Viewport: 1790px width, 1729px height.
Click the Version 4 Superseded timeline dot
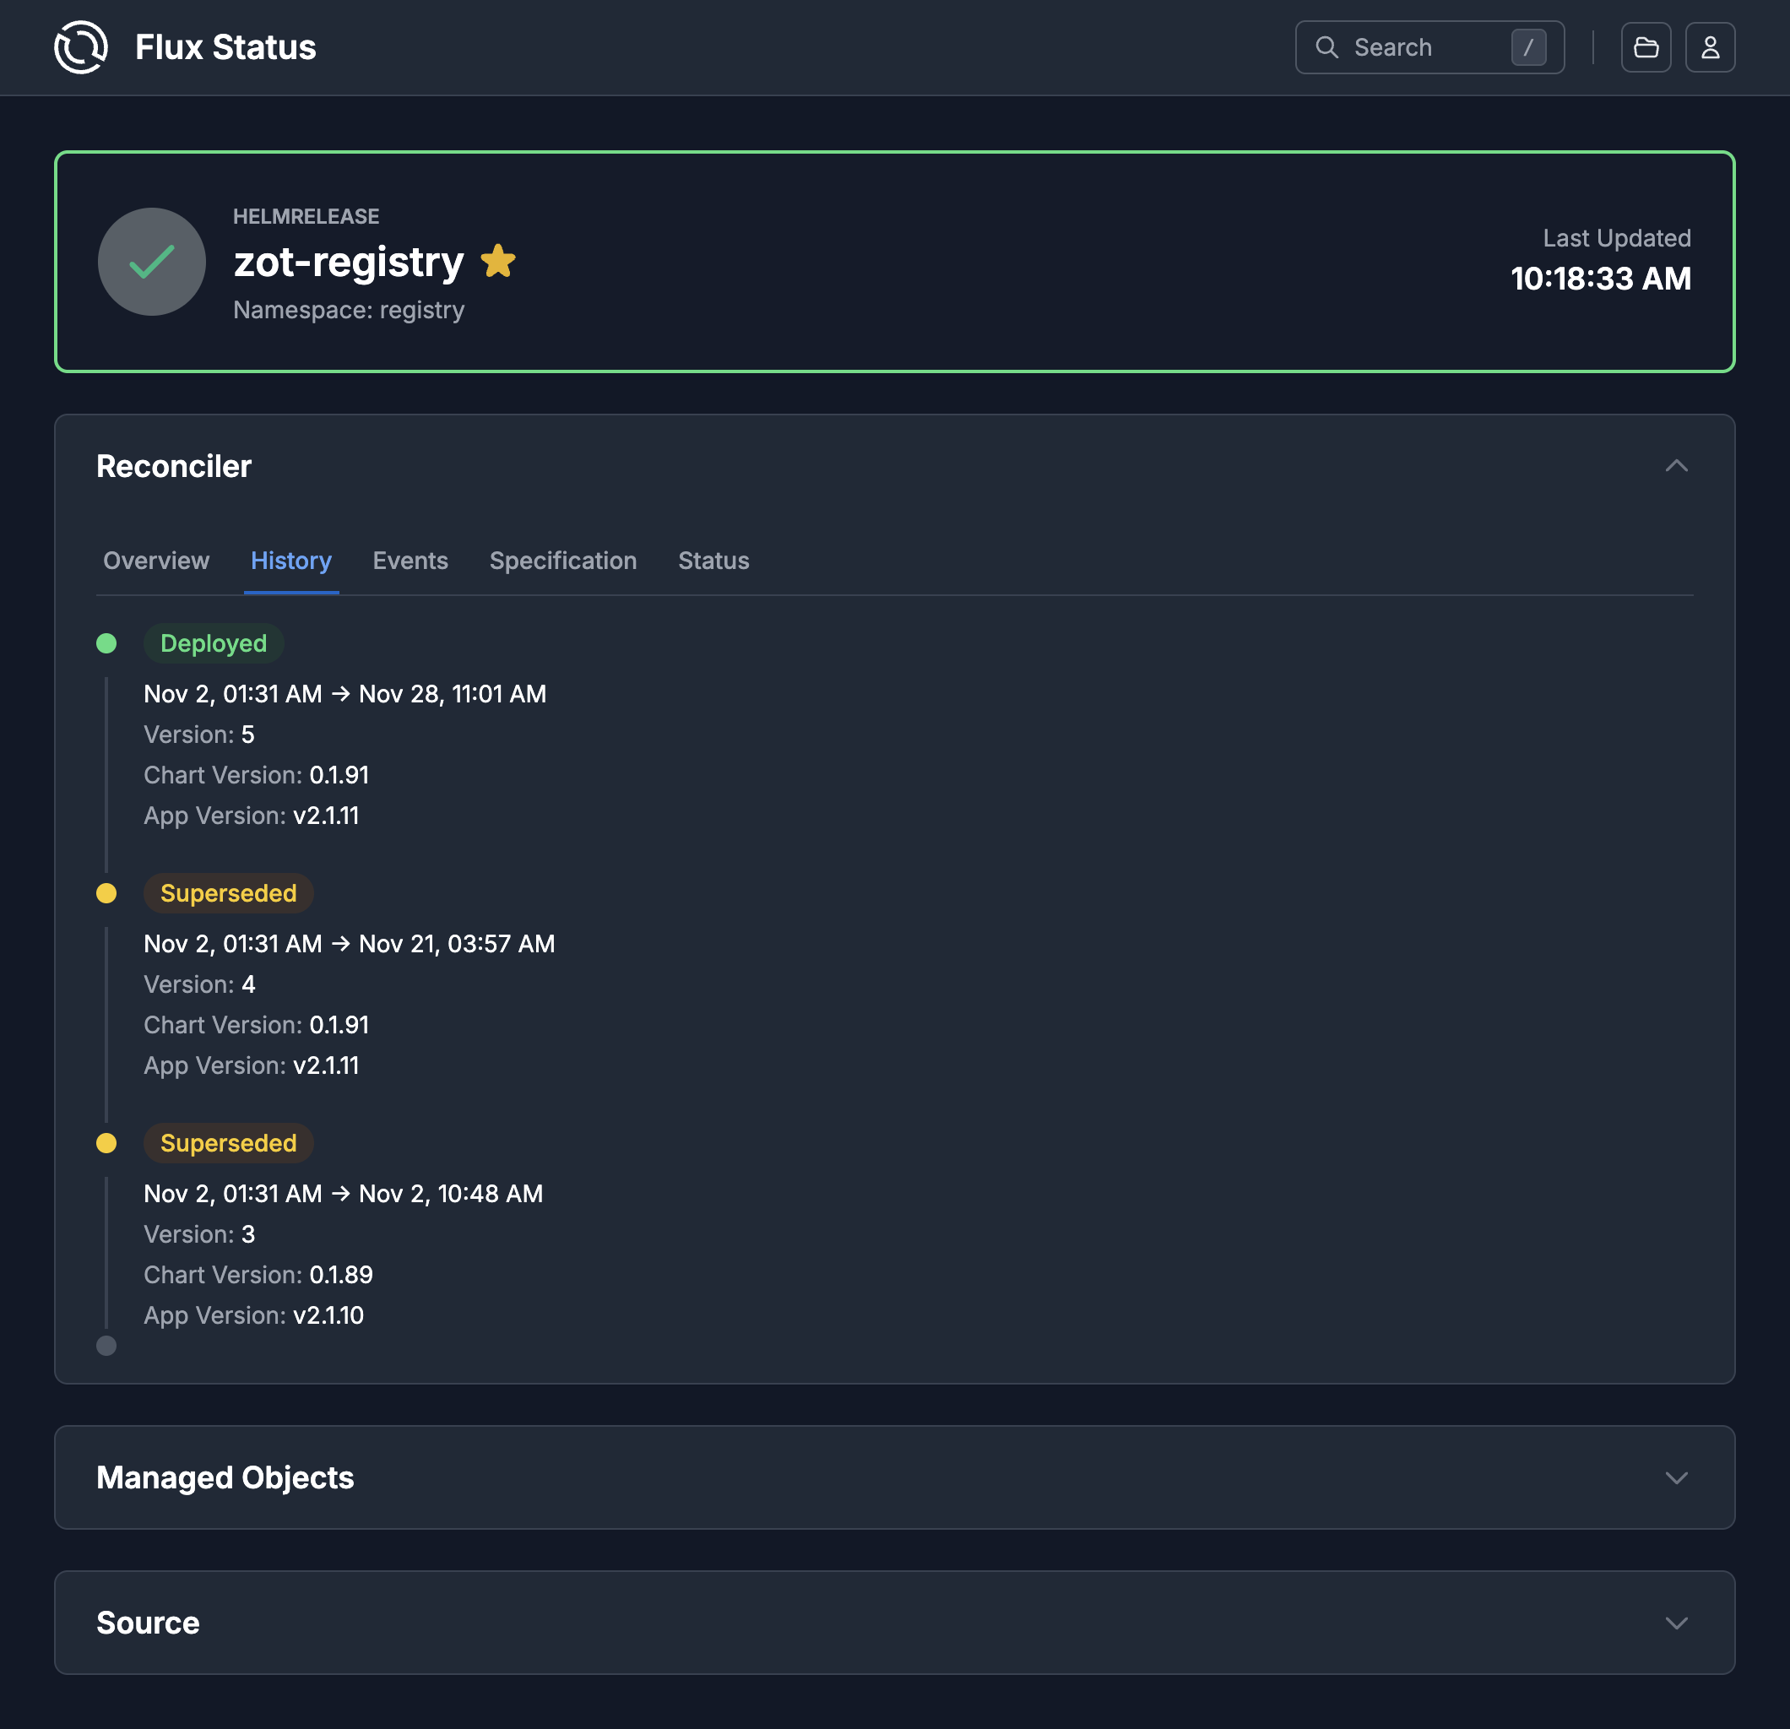click(107, 893)
